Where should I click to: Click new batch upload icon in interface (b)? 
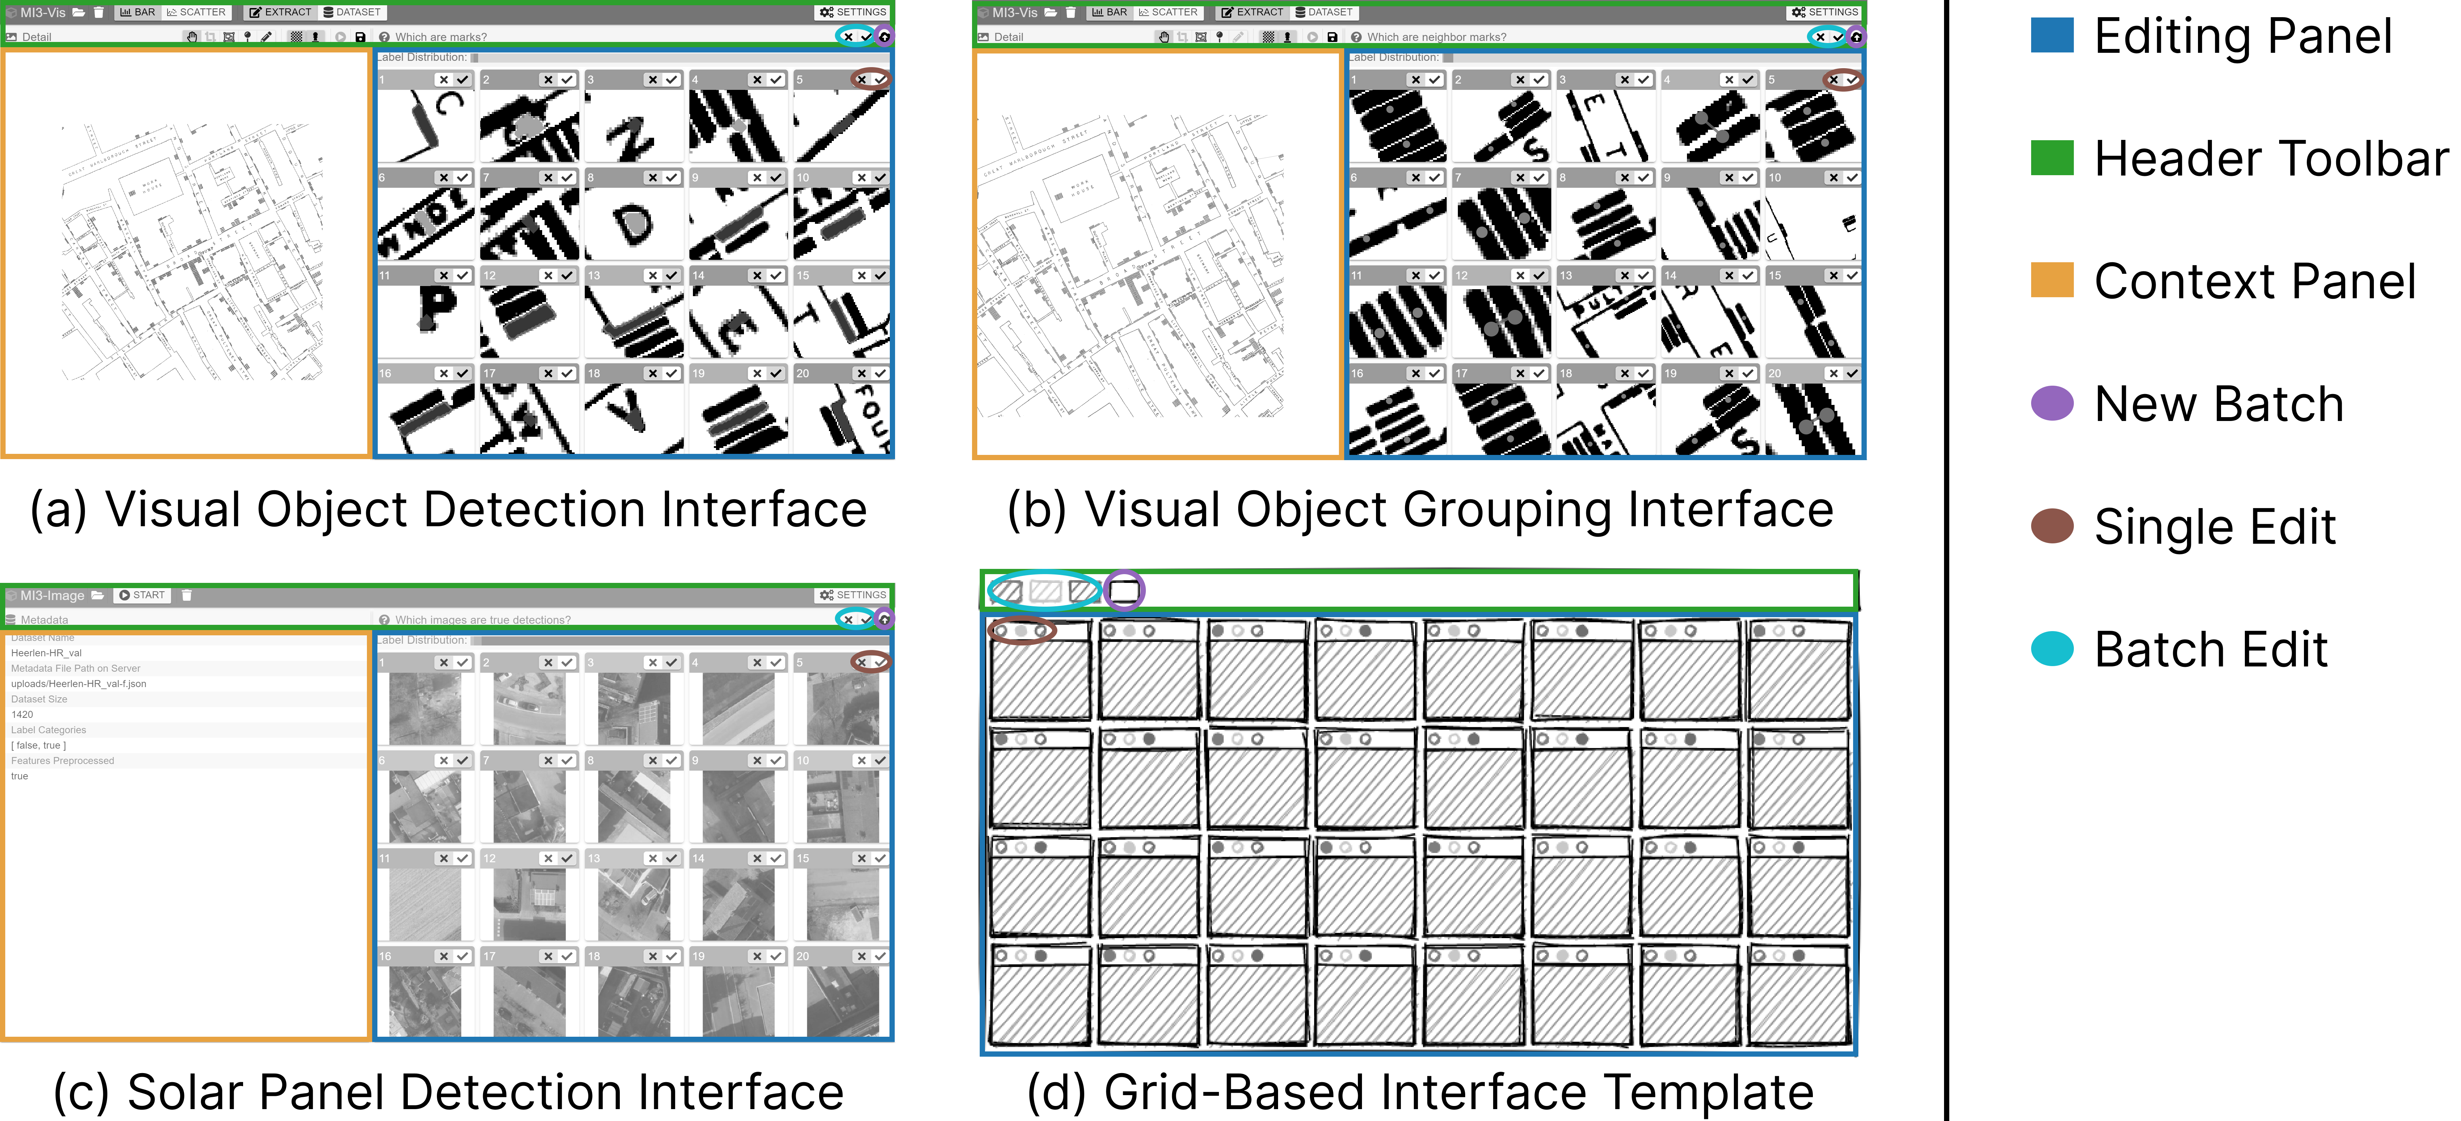pos(1856,37)
